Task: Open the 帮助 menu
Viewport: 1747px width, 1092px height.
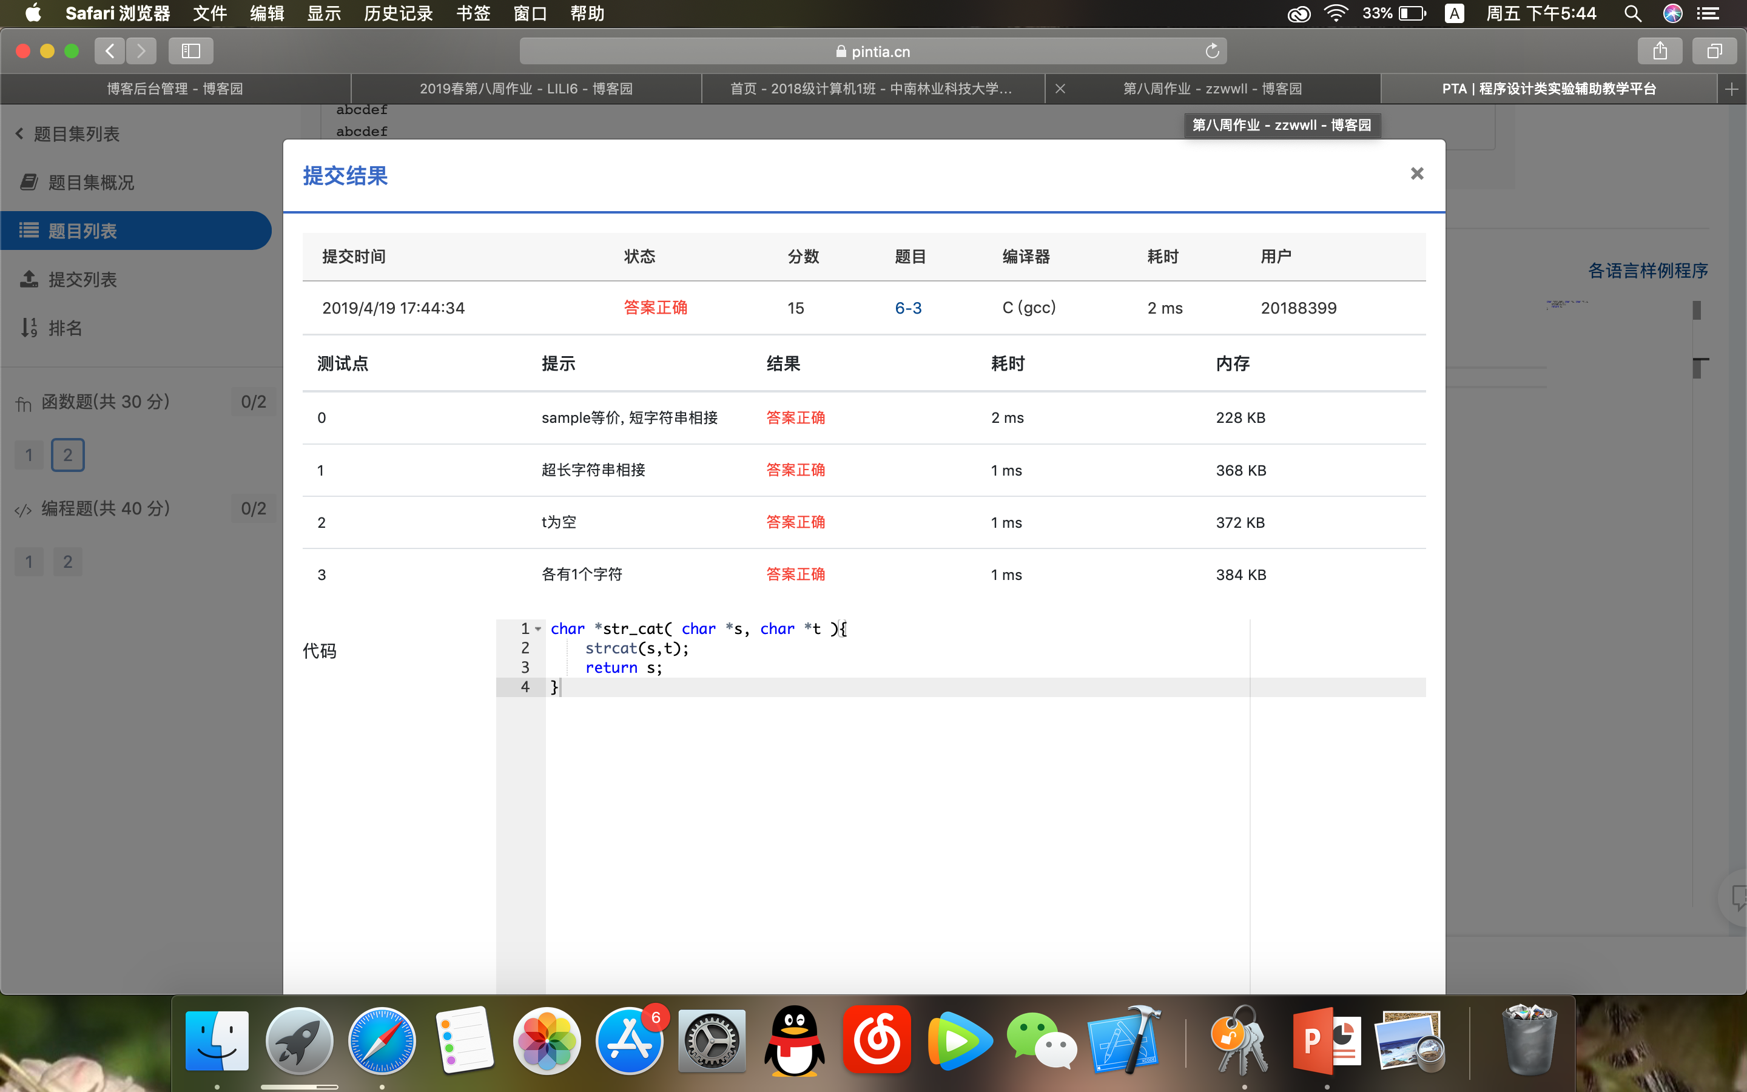Action: [587, 13]
